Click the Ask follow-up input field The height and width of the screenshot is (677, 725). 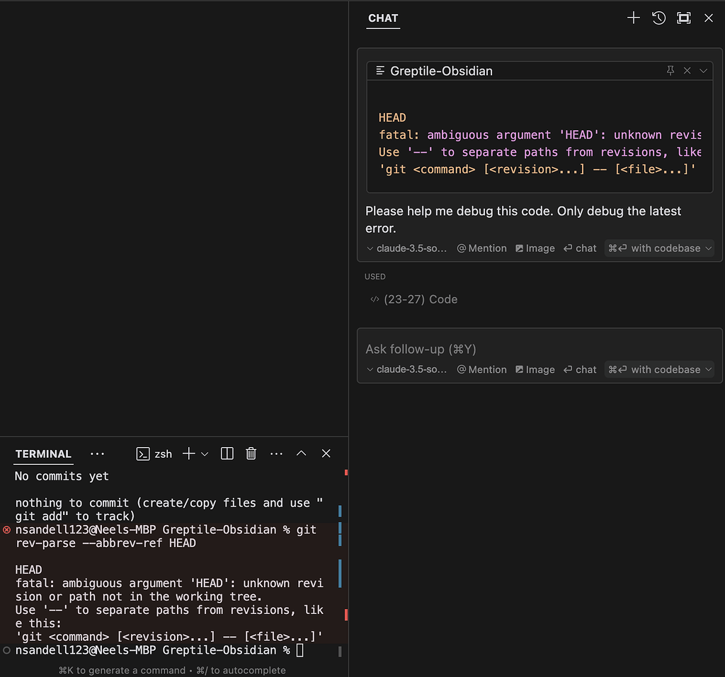point(496,349)
